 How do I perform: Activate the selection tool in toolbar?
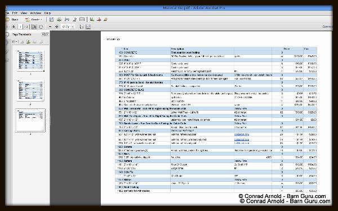[x=34, y=27]
